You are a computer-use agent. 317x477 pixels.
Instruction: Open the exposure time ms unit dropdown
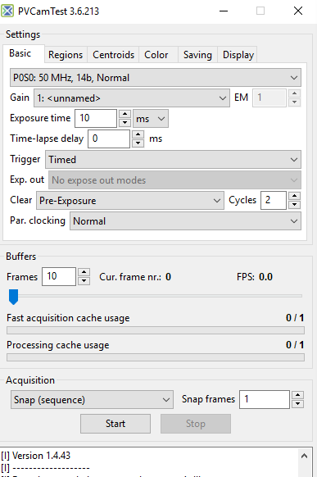tap(151, 118)
